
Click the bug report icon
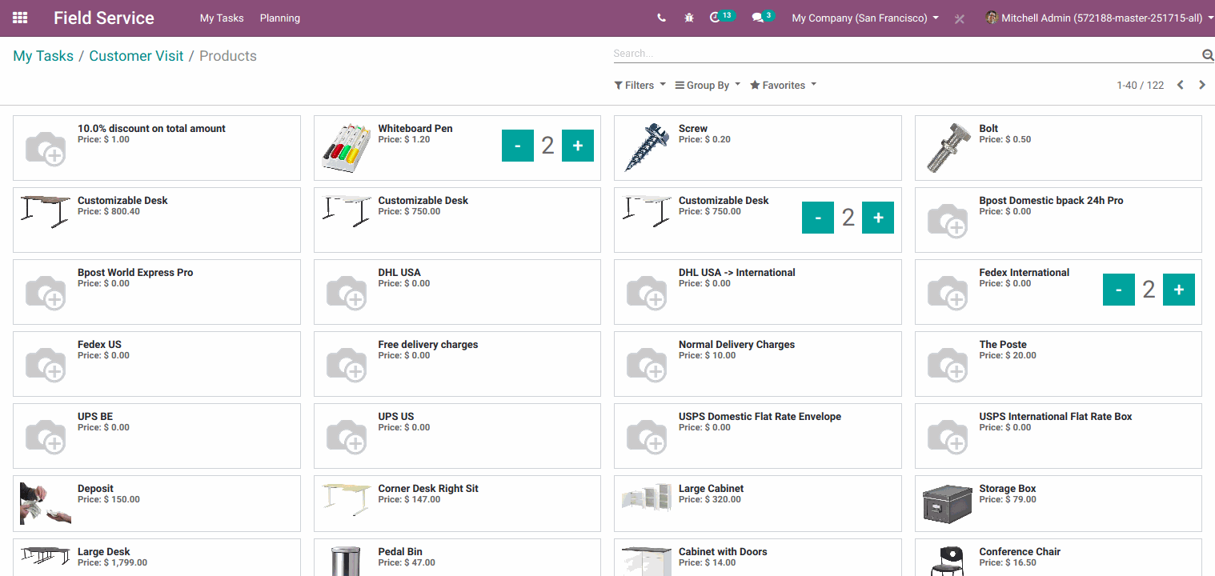click(x=688, y=18)
